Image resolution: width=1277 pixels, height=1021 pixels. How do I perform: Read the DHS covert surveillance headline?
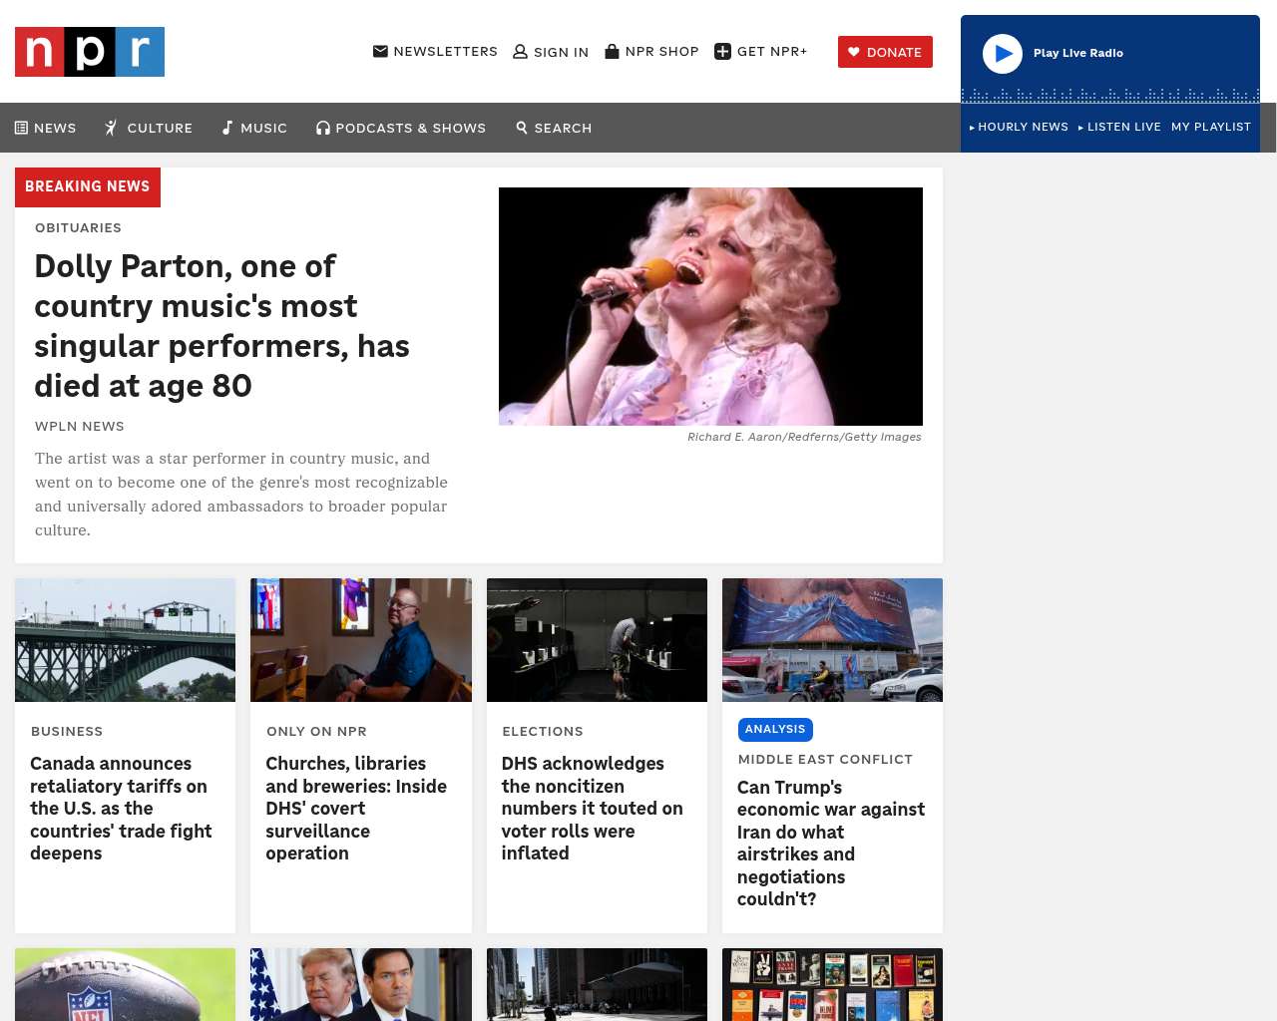tap(356, 809)
